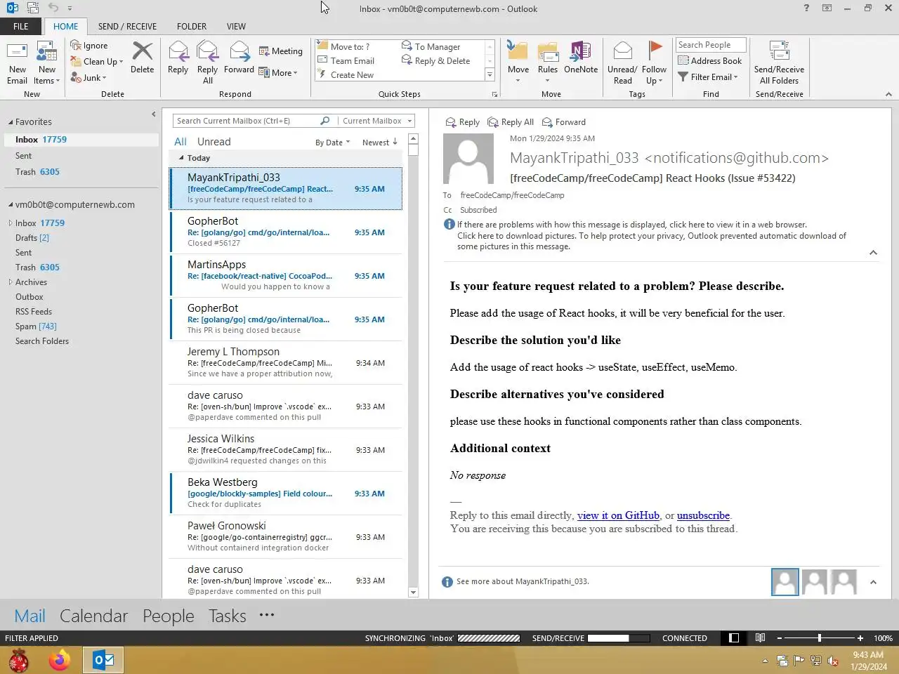The height and width of the screenshot is (674, 899).
Task: Open the FILE tab
Action: tap(21, 27)
